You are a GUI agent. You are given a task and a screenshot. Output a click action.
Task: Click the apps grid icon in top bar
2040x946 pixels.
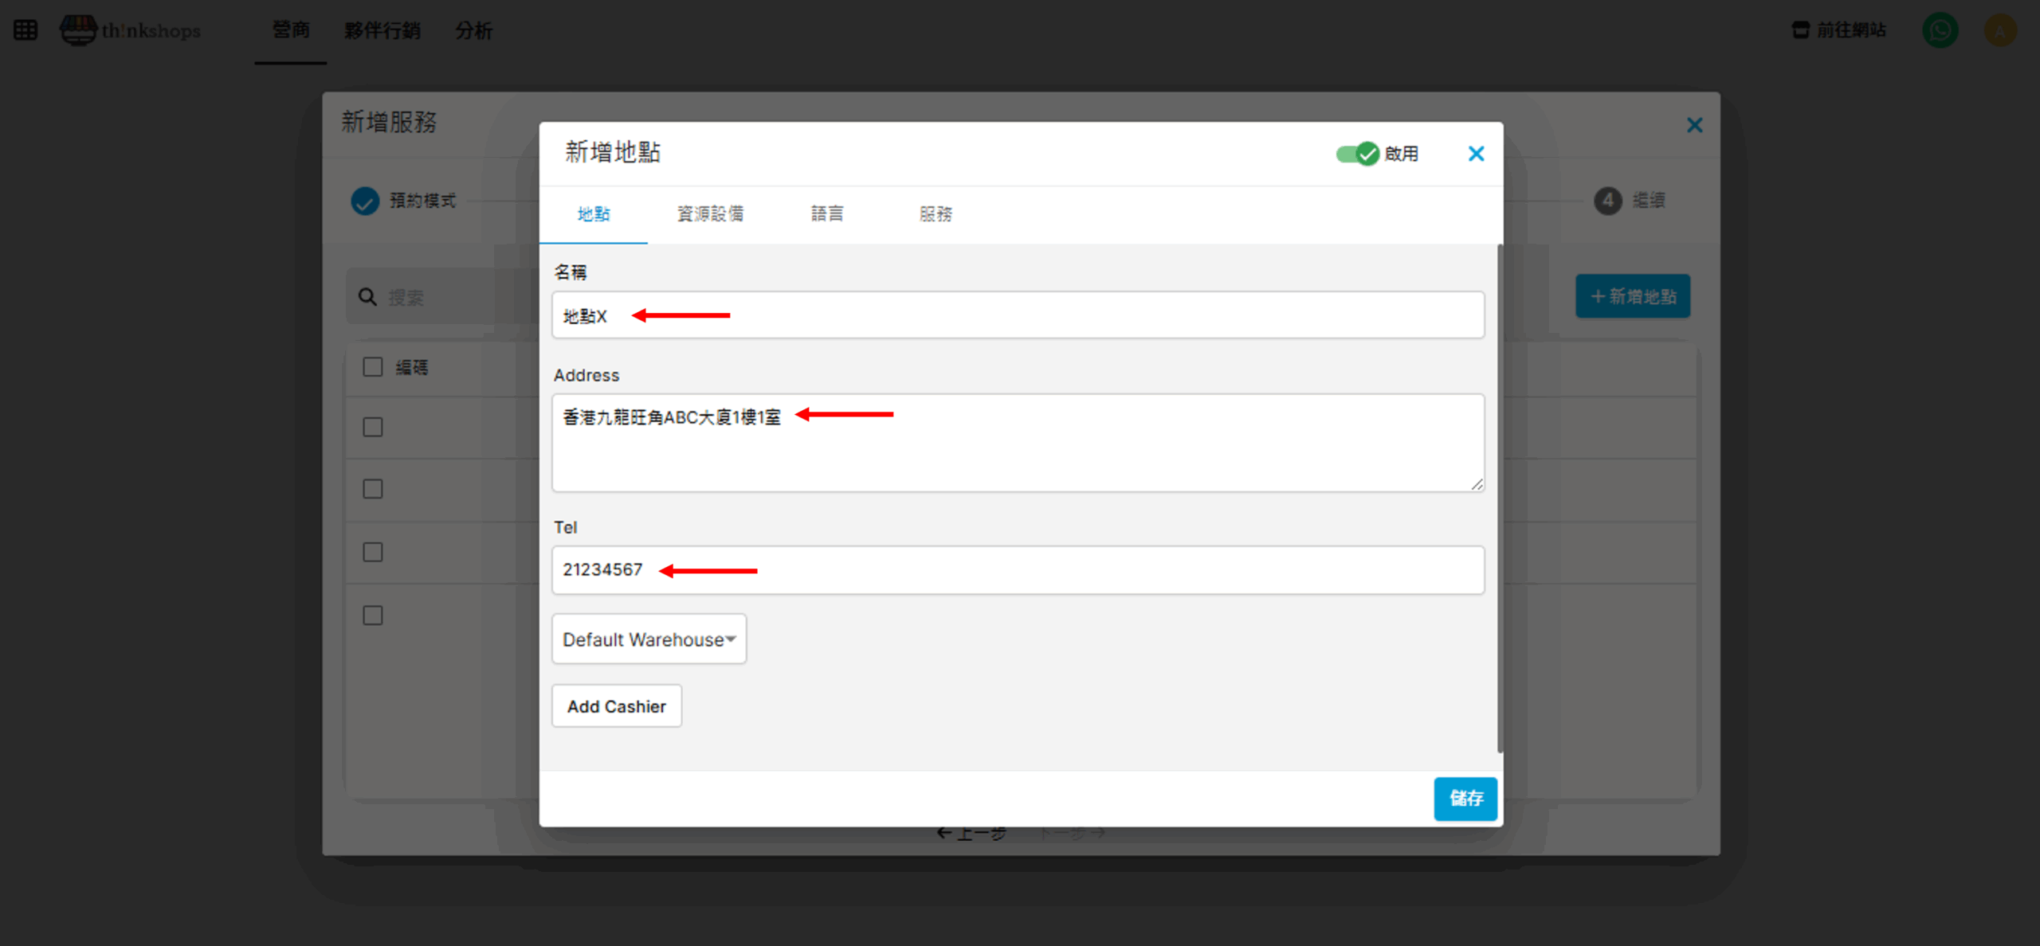[x=25, y=30]
